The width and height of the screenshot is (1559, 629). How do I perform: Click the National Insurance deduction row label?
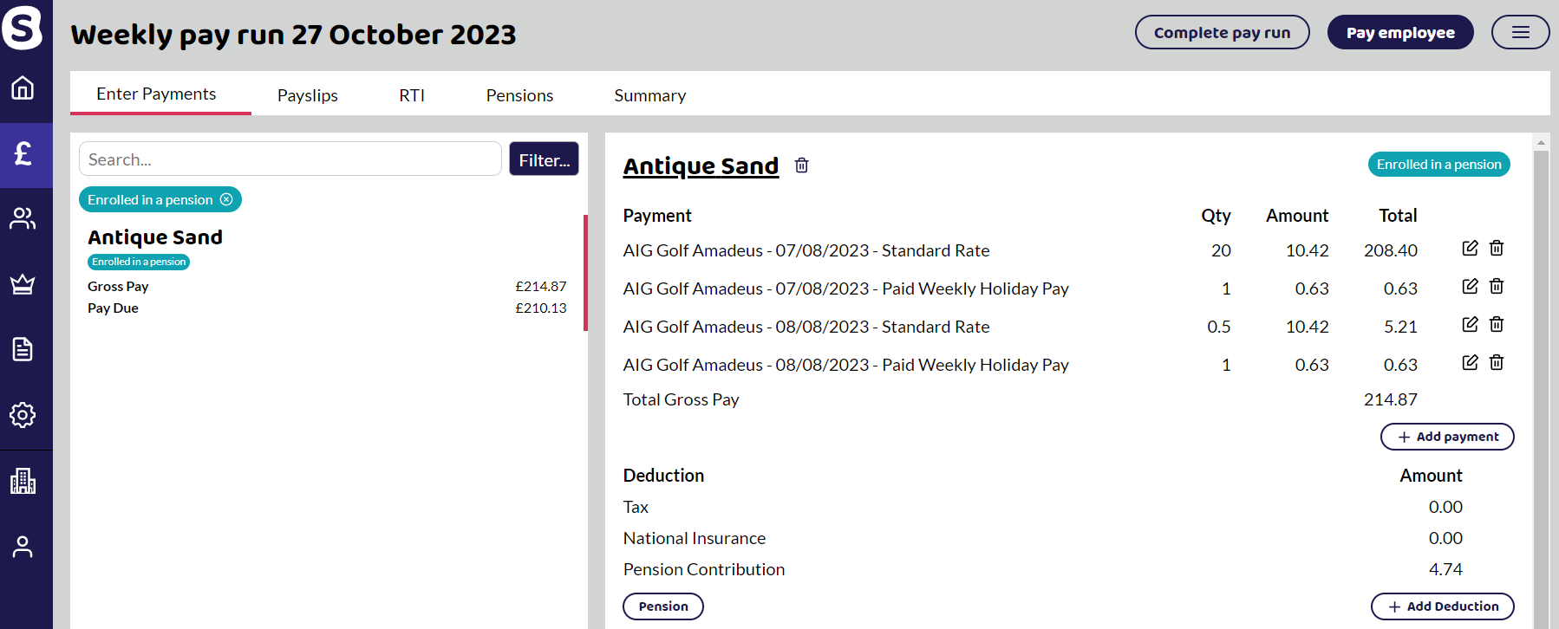tap(695, 538)
